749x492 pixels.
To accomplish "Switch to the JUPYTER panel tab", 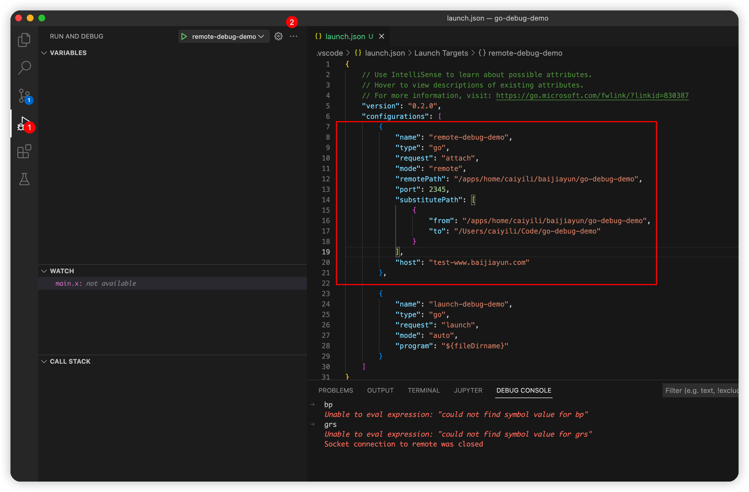I will 468,391.
